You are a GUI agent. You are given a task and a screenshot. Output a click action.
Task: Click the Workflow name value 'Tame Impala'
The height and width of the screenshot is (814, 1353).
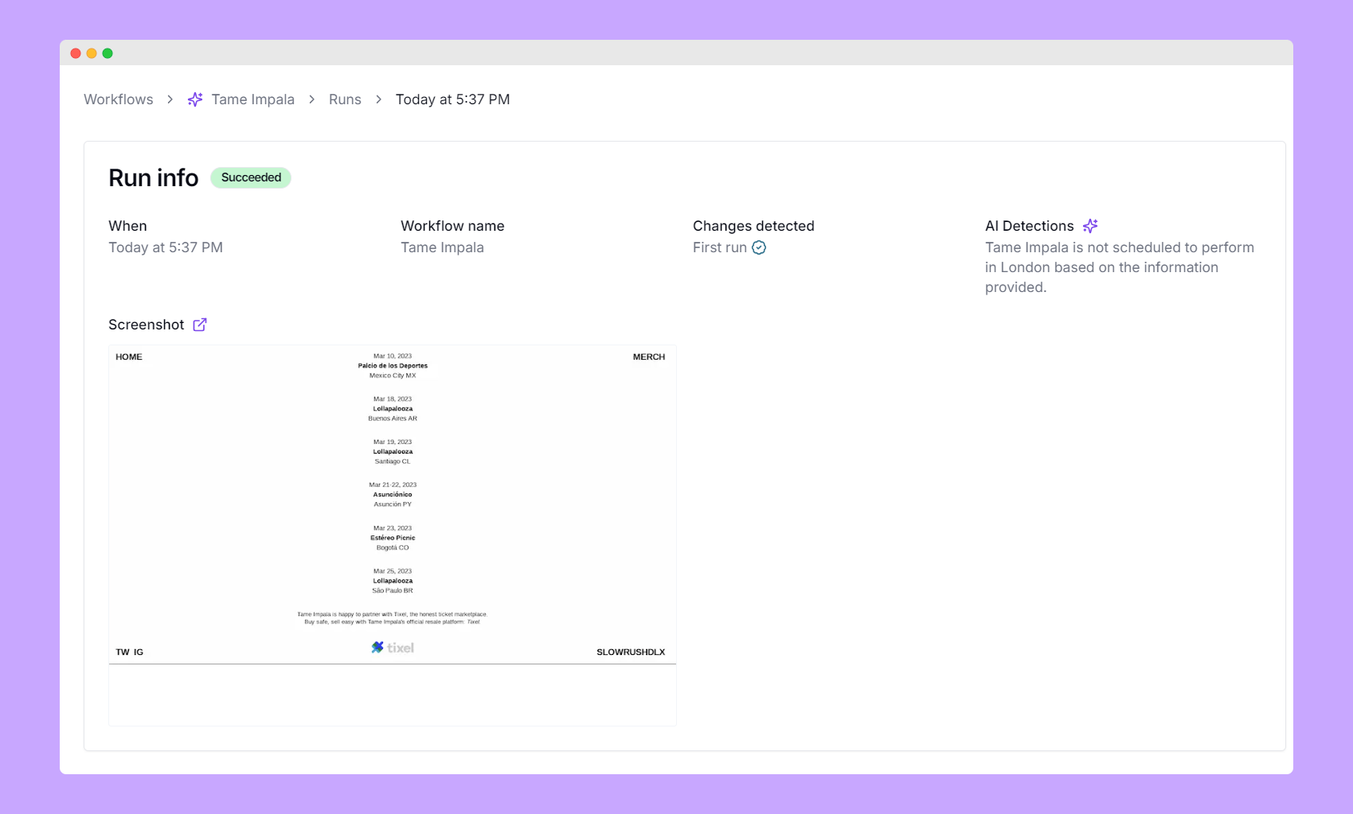442,247
